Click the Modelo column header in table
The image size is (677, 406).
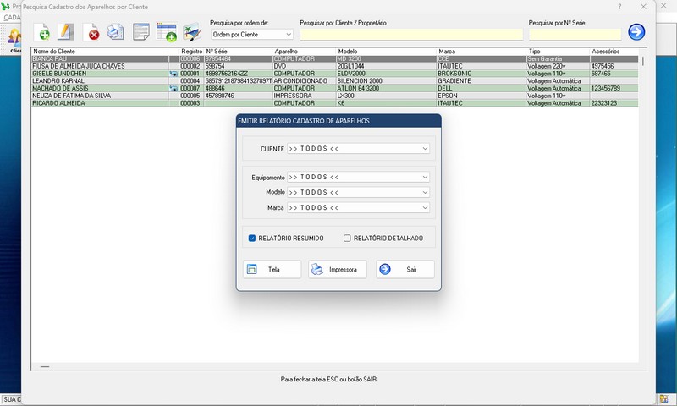387,52
